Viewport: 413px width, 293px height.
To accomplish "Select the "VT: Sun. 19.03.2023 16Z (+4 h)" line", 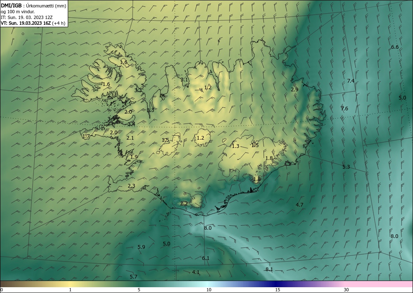I will pyautogui.click(x=33, y=23).
